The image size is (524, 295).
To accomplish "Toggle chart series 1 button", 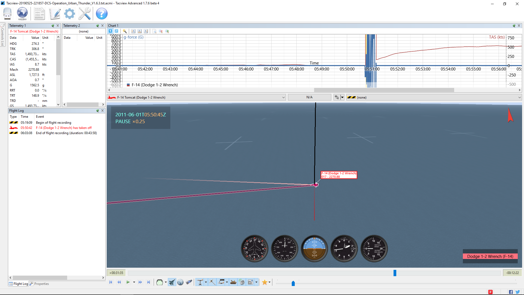I will click(110, 31).
